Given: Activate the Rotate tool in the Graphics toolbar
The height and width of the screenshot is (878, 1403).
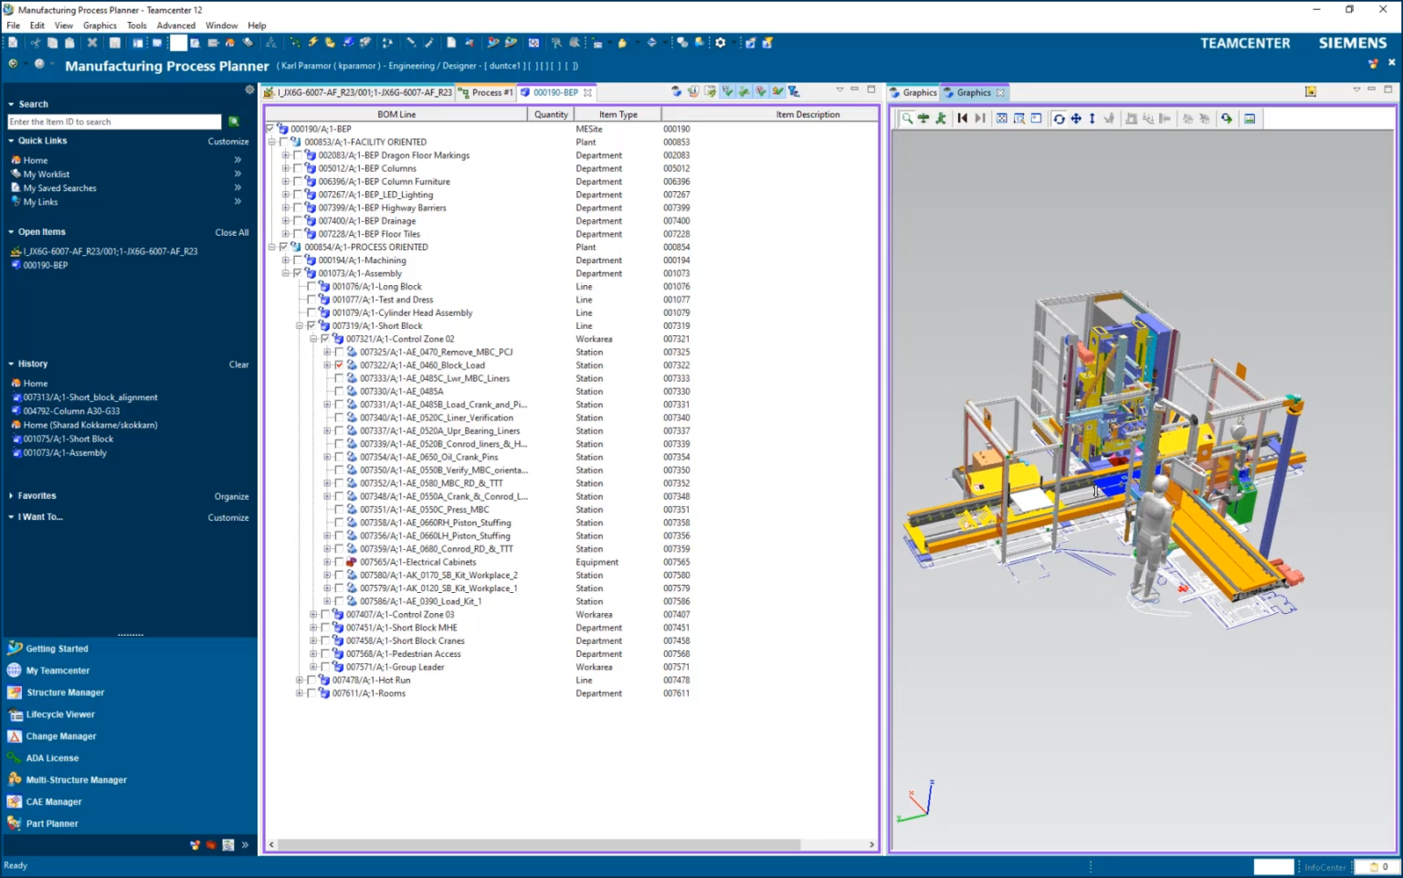Looking at the screenshot, I should click(x=1059, y=118).
